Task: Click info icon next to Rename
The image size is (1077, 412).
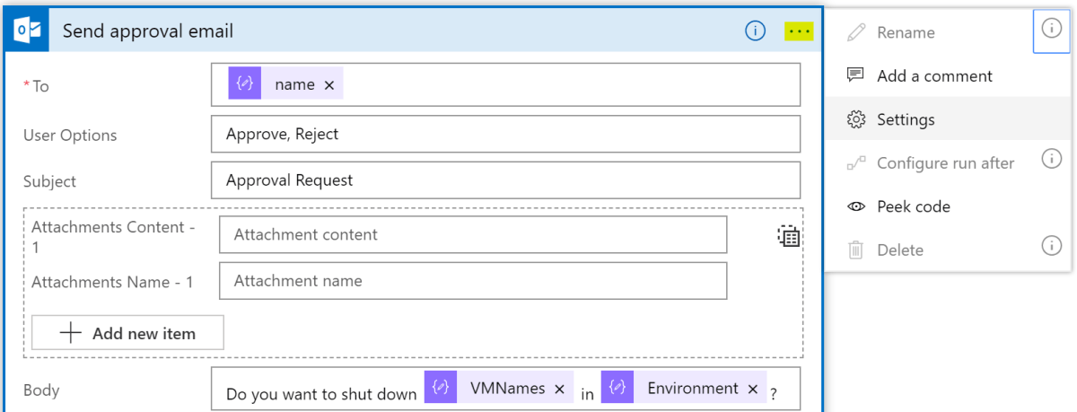Action: click(x=1051, y=29)
